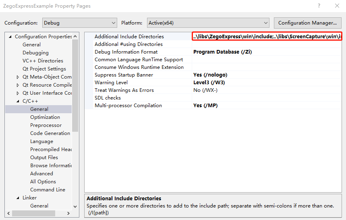Collapse the Linker node
The height and width of the screenshot is (220, 346).
click(x=18, y=198)
